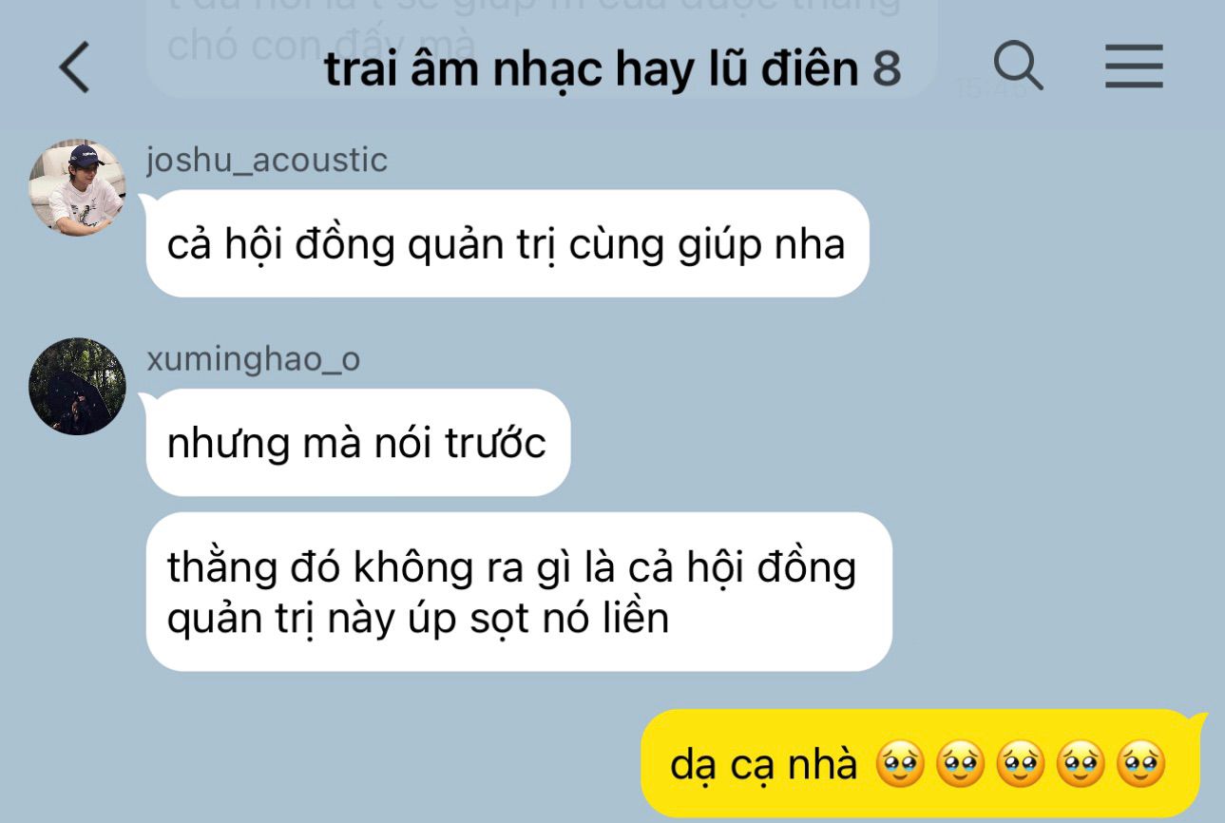This screenshot has width=1225, height=823.
Task: Tap message cả hội đồng quản trị cùng giúp
Action: (507, 244)
